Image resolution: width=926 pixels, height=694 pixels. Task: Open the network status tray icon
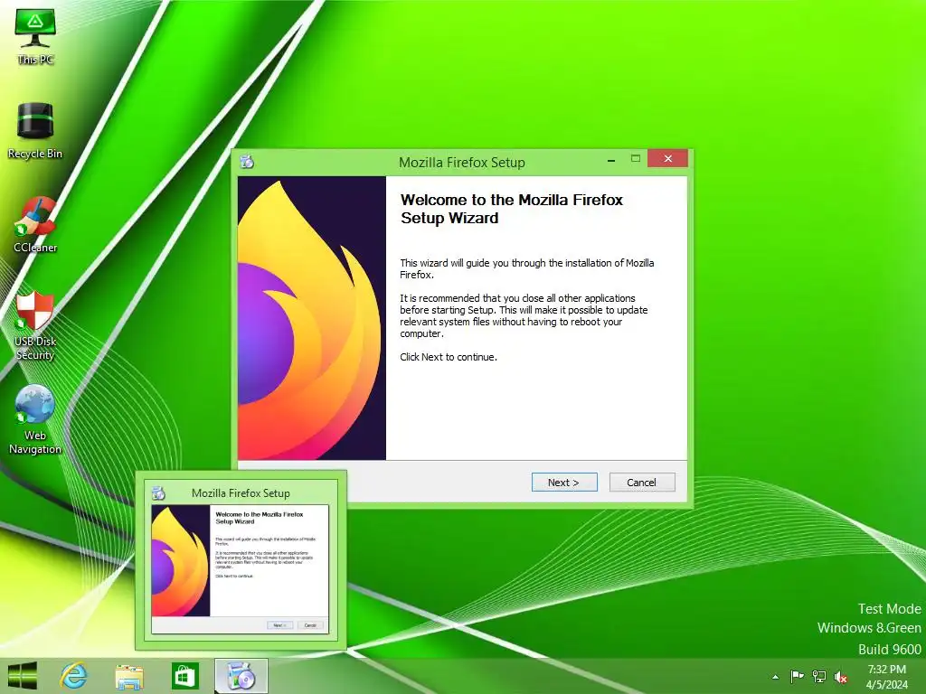(819, 676)
